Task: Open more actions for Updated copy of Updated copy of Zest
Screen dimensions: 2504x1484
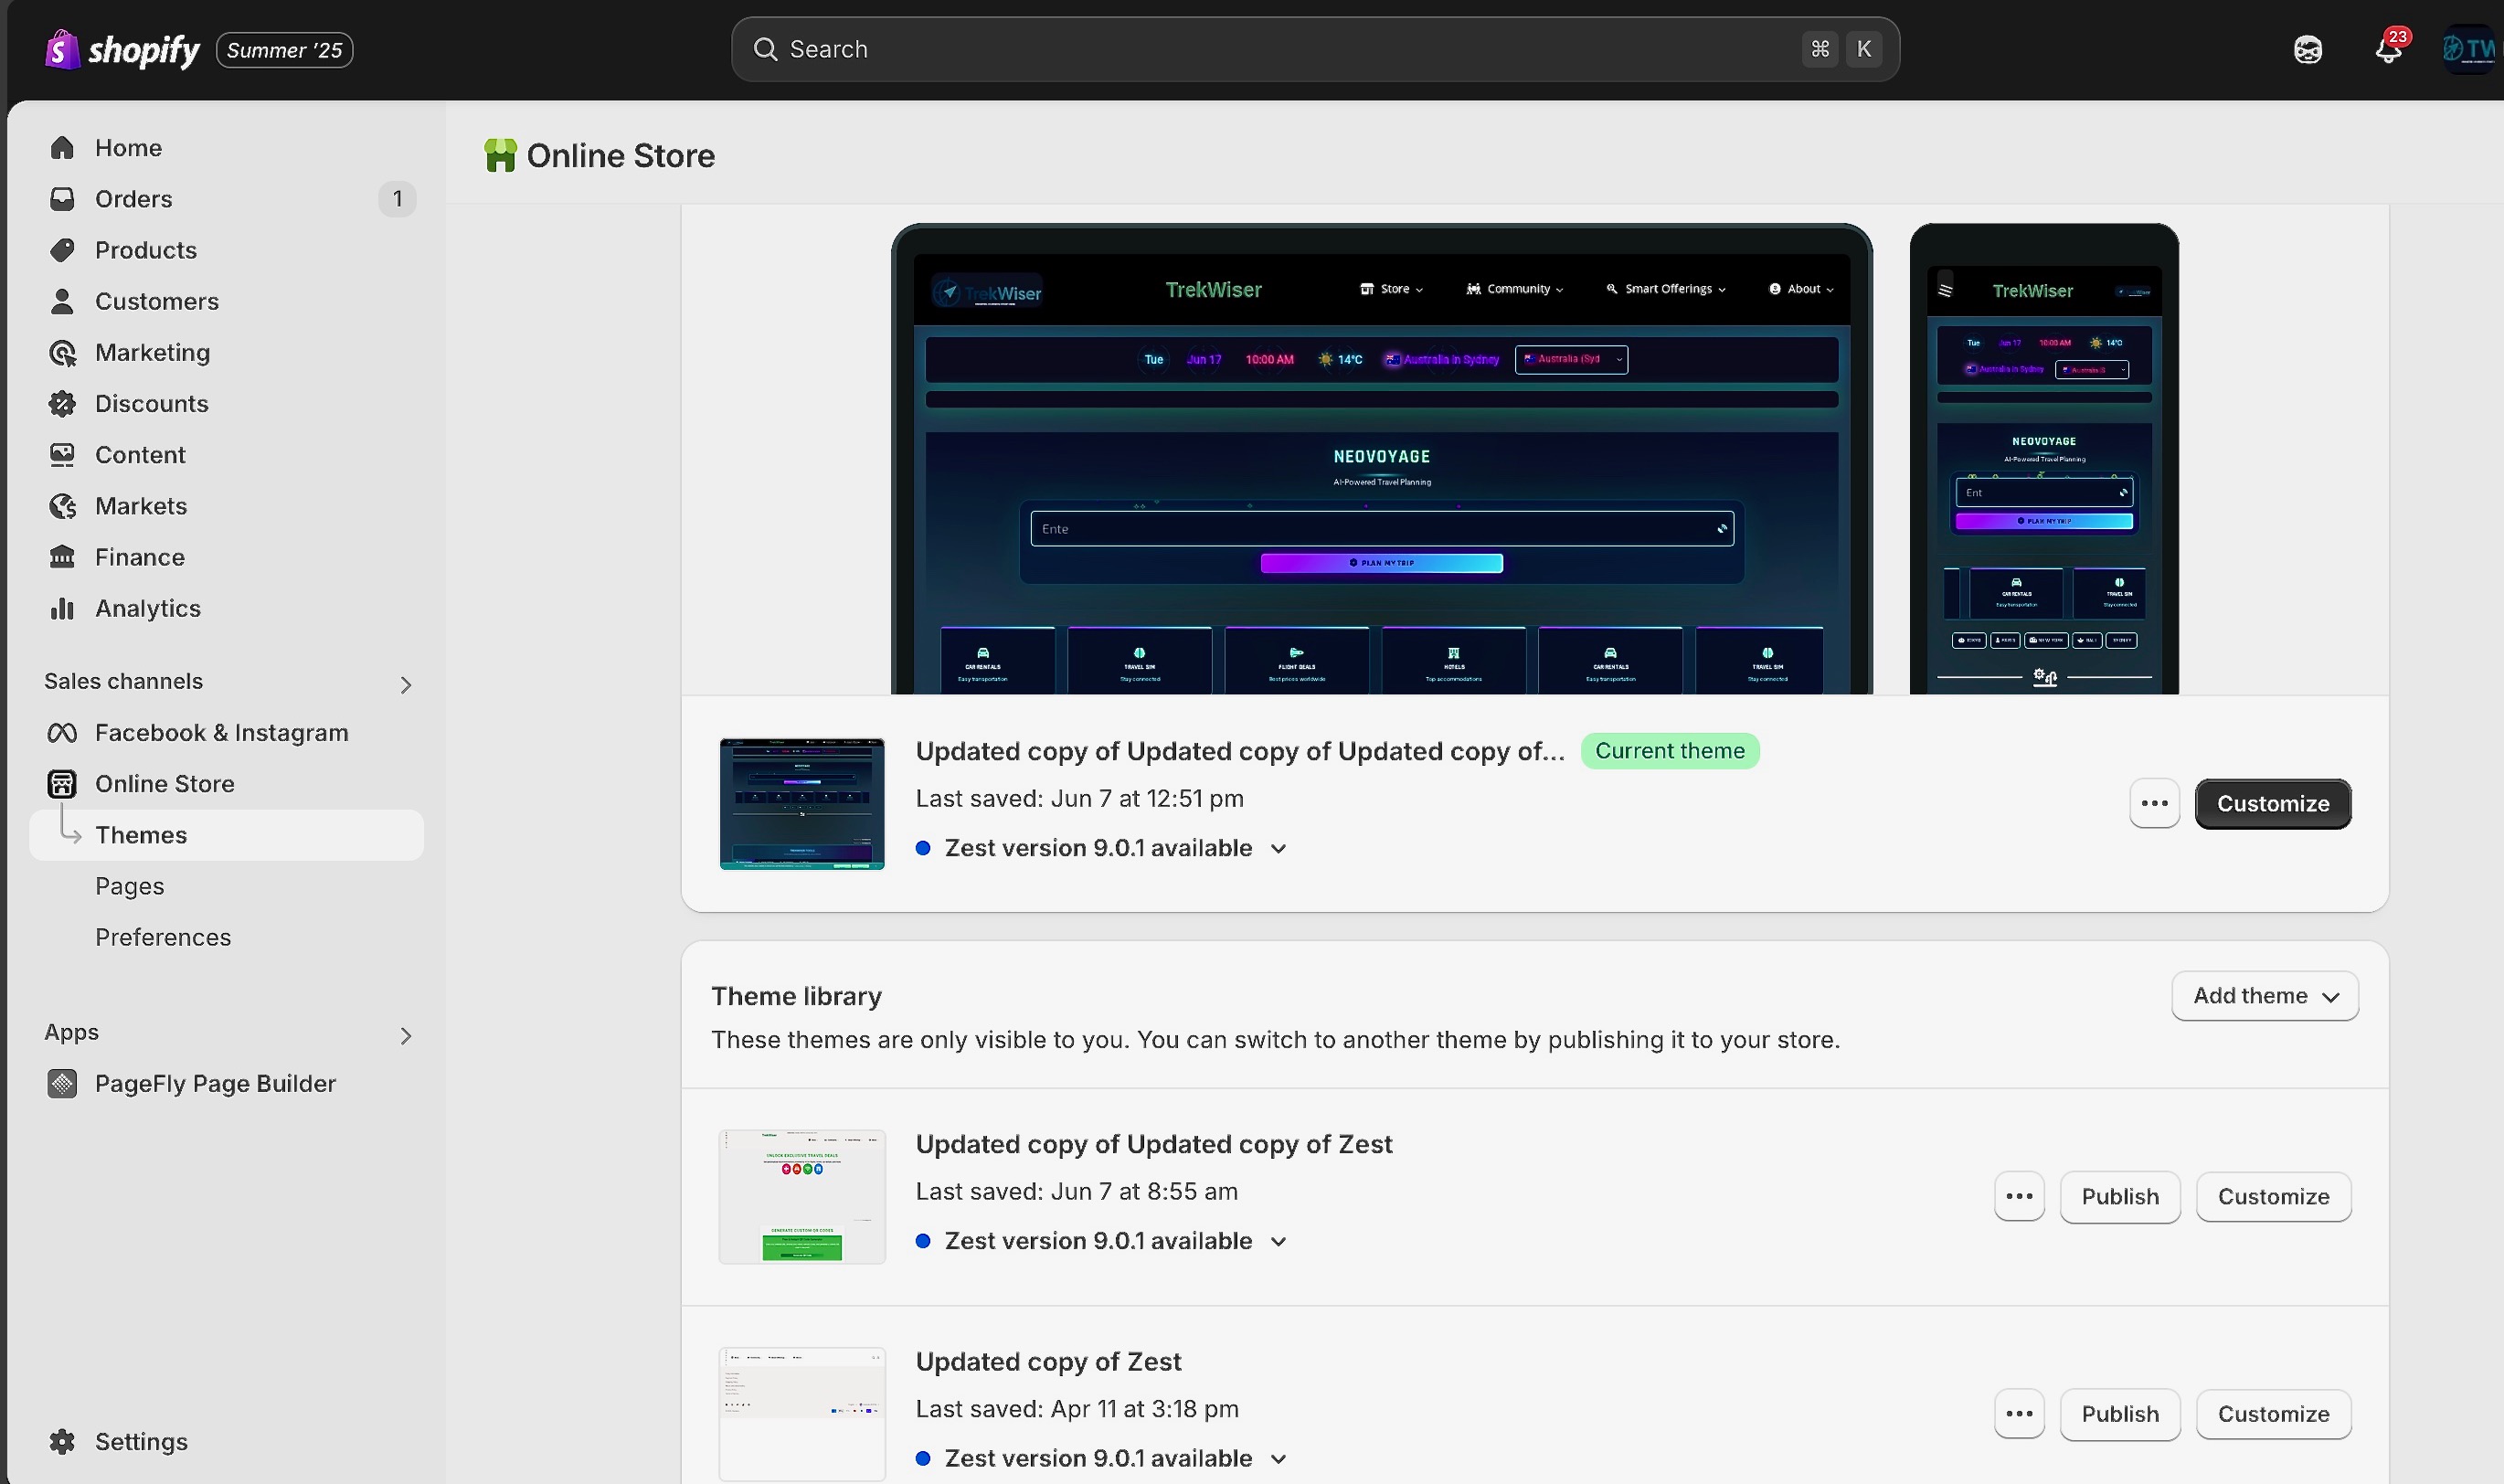Action: click(2019, 1197)
